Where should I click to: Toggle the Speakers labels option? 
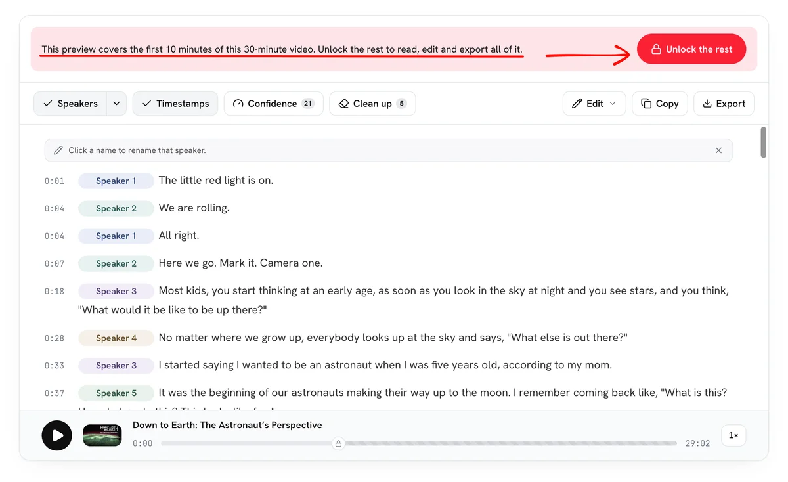tap(70, 104)
